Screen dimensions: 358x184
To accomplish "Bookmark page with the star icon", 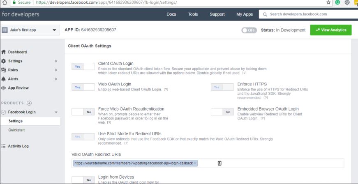I will pyautogui.click(x=328, y=2).
